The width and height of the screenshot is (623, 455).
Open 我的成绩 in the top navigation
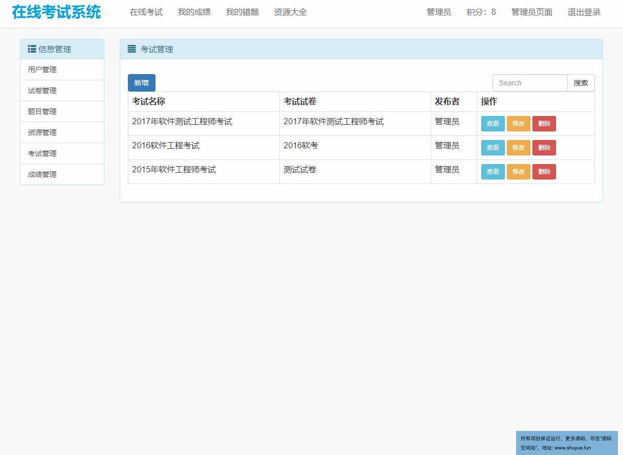(194, 12)
